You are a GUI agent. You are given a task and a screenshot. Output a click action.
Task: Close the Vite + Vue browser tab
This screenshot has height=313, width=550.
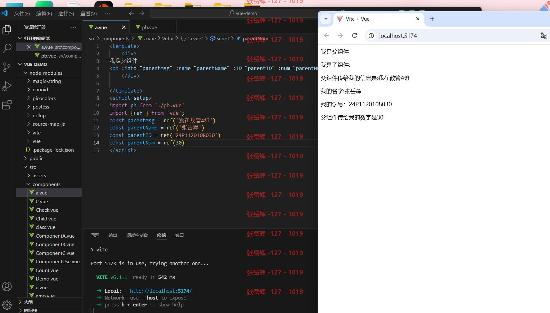click(418, 19)
